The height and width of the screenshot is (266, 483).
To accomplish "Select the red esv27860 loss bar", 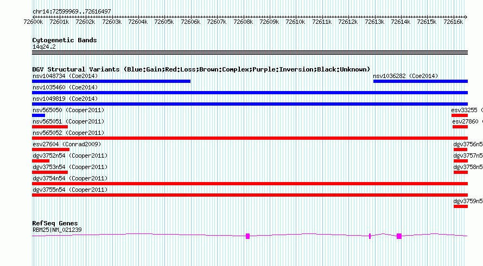I will coord(460,127).
